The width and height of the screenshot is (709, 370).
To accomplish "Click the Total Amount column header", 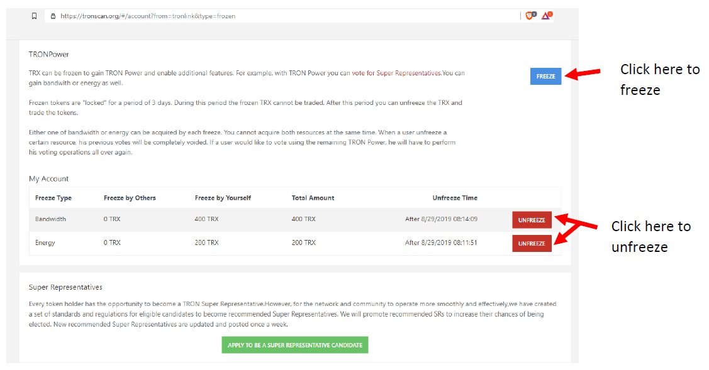I will pyautogui.click(x=313, y=198).
